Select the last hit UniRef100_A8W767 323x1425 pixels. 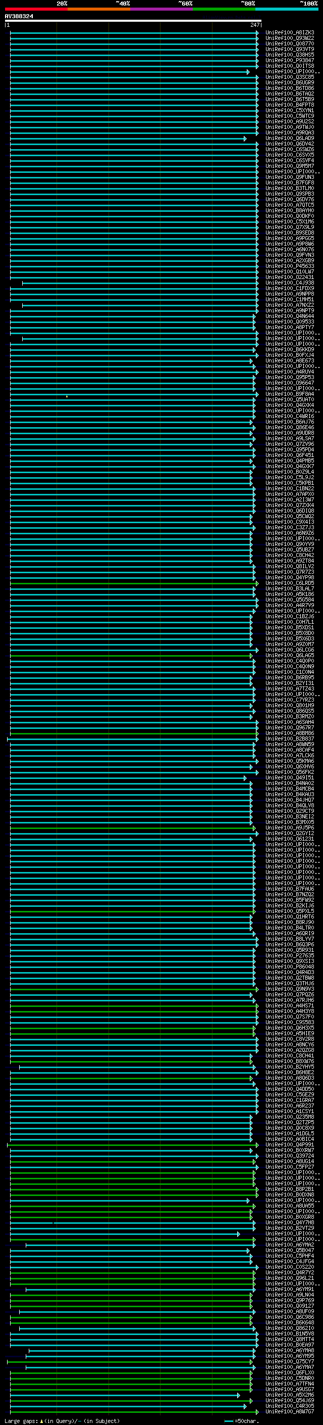click(x=289, y=1411)
